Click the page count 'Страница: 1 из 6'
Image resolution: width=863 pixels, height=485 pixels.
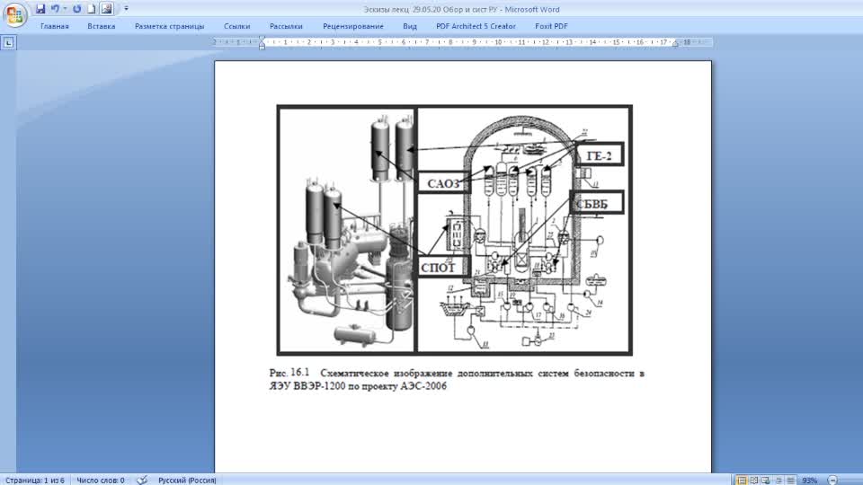35,480
